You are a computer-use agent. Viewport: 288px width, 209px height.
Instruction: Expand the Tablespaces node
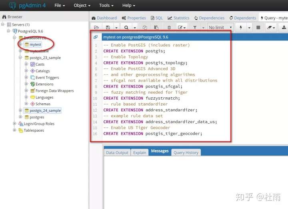[14, 130]
